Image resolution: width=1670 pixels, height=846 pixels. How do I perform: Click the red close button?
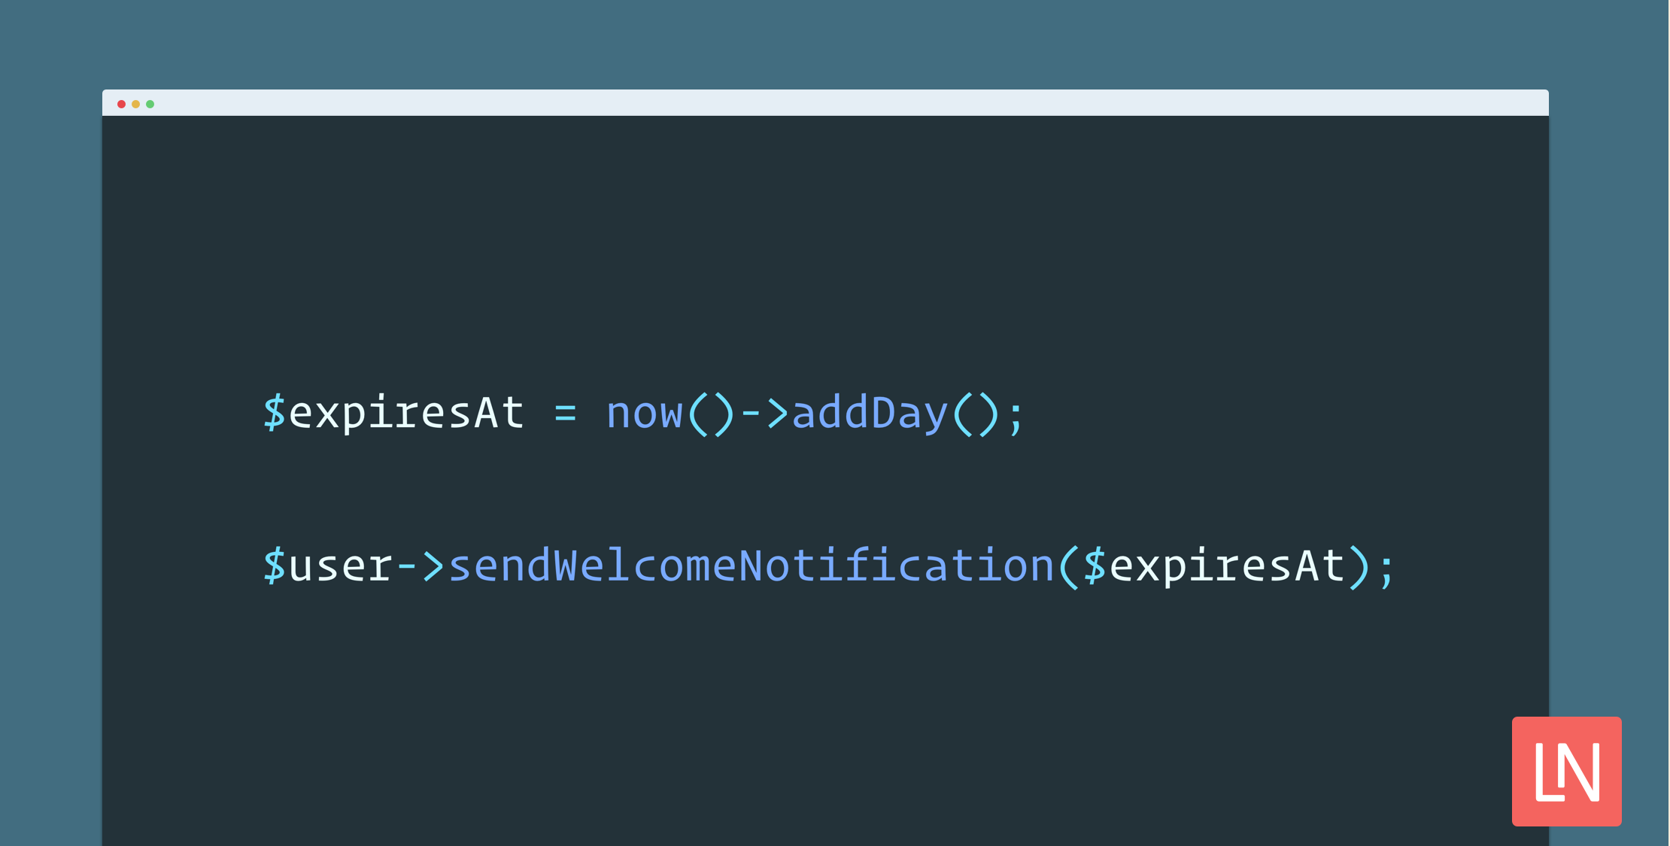click(x=120, y=102)
